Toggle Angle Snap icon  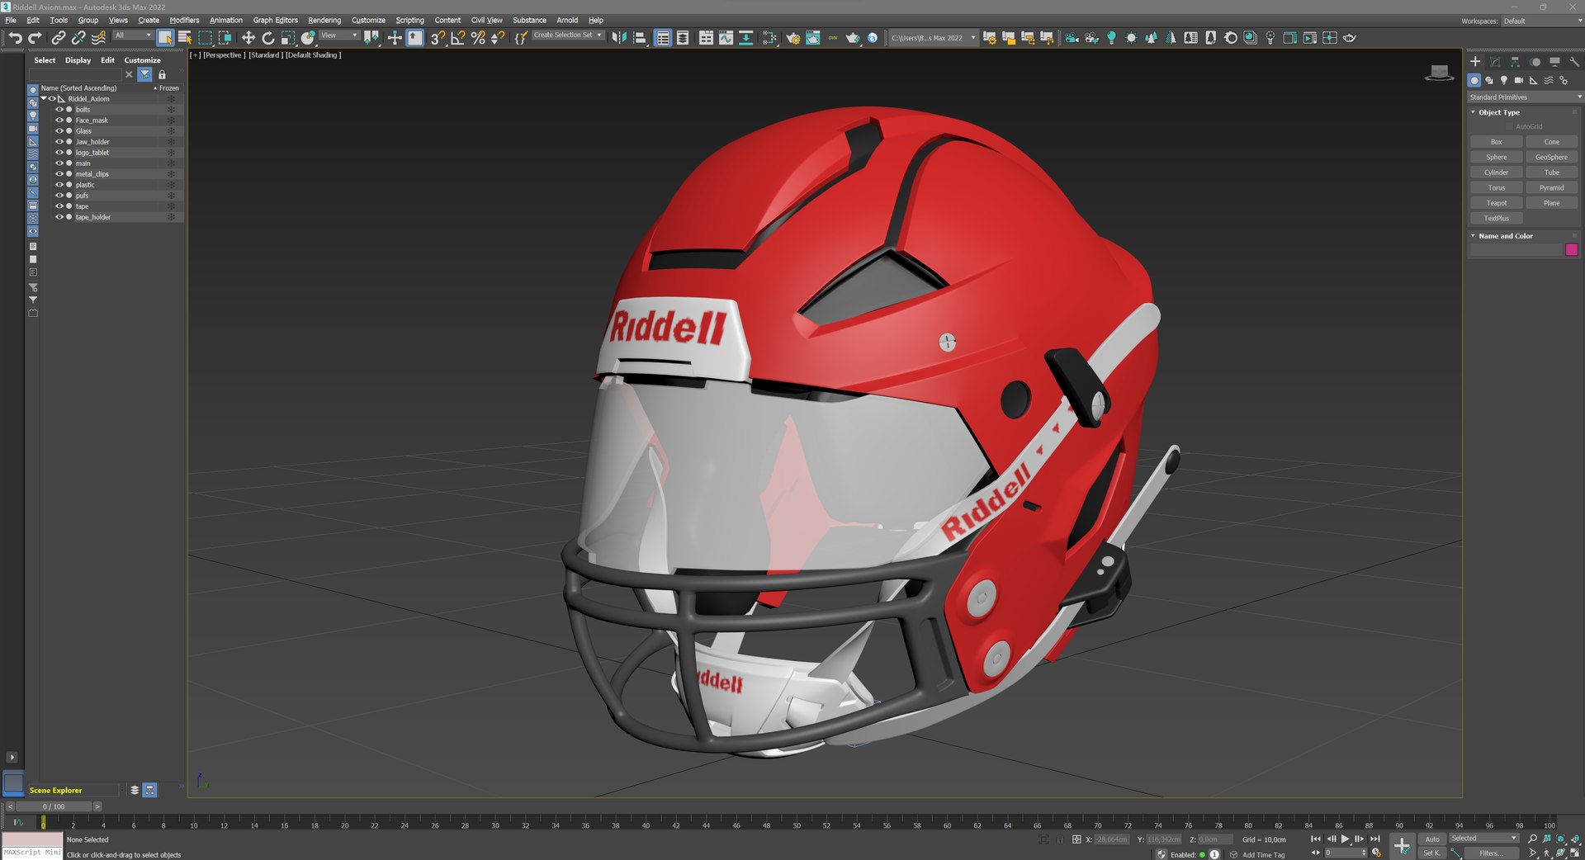click(458, 38)
